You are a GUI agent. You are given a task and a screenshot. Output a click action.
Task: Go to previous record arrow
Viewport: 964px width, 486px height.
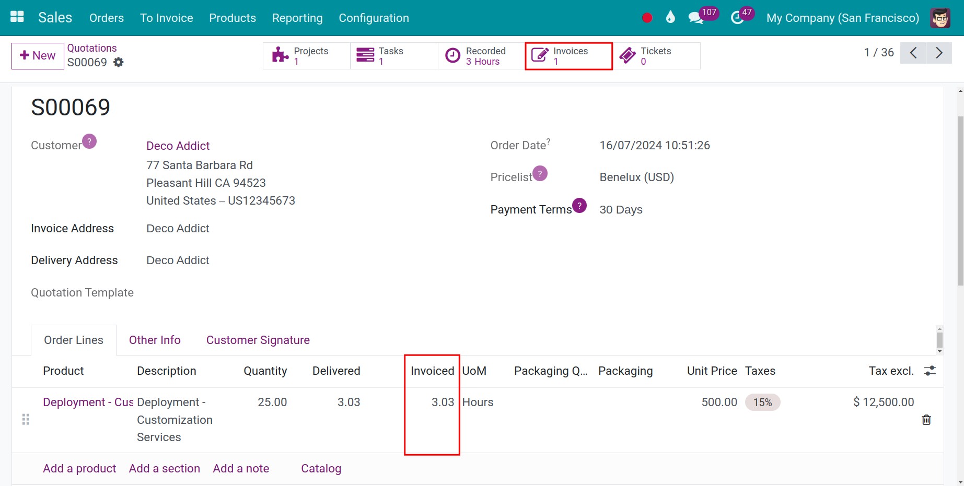coord(913,53)
